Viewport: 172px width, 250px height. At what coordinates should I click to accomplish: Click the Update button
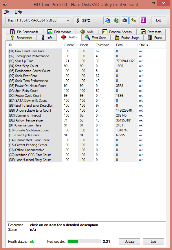129,242
